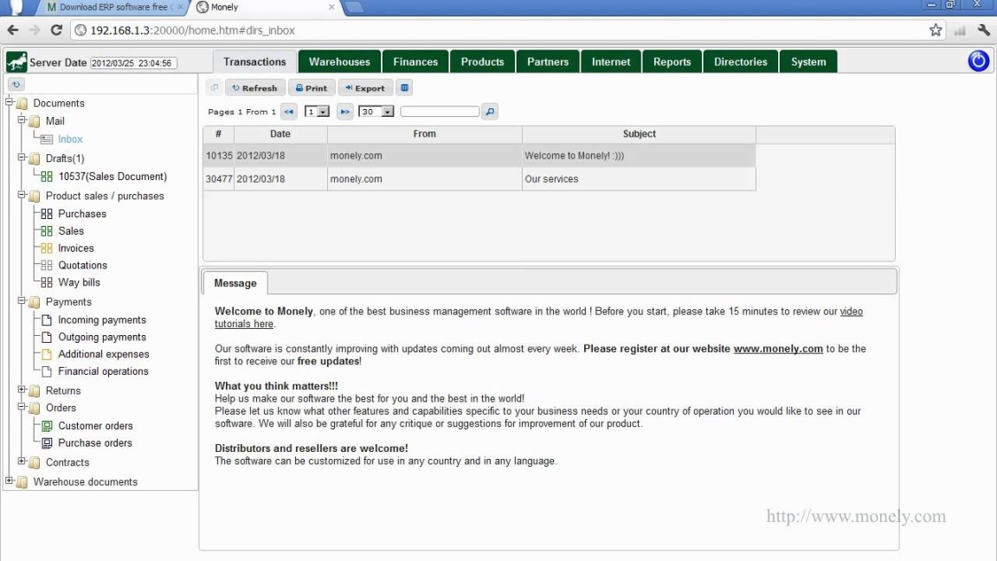Open the Reports tab

click(672, 61)
